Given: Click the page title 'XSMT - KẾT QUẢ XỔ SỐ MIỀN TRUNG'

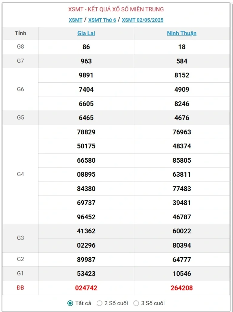Looking at the screenshot, I should 116,9.
